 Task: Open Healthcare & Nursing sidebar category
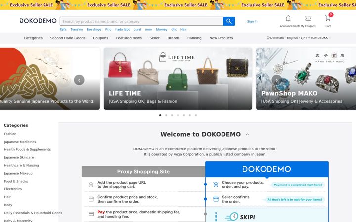tap(21, 165)
